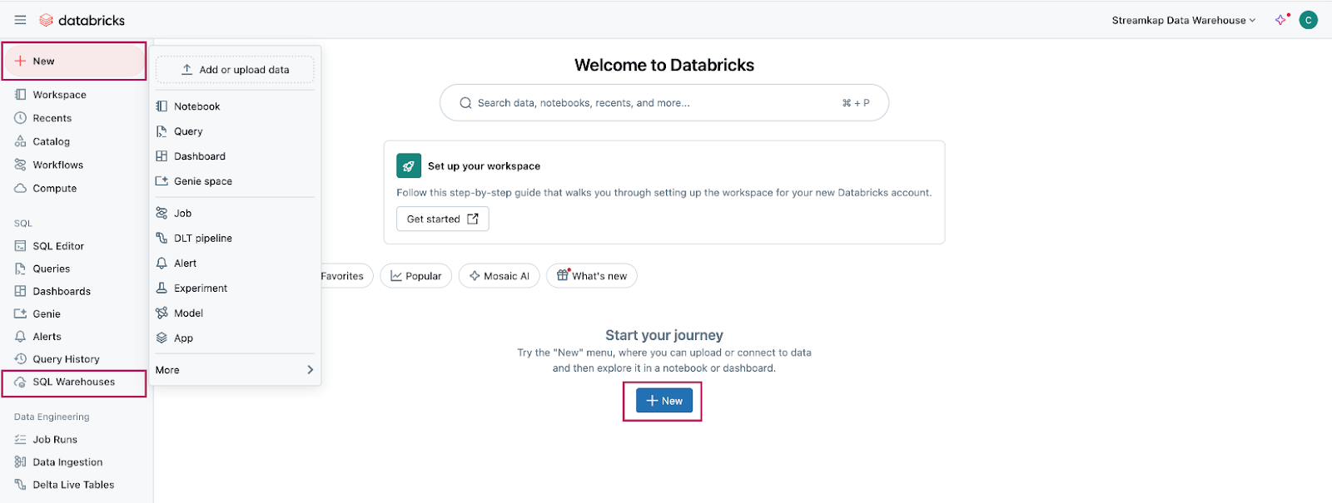1332x503 pixels.
Task: Click the App layers icon
Action: 162,338
